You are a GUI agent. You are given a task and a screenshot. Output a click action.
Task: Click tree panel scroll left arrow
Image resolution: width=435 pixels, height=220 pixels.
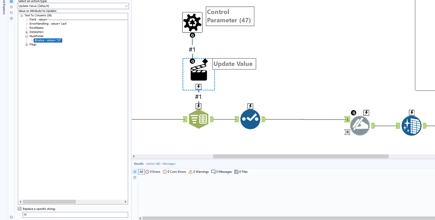20,202
